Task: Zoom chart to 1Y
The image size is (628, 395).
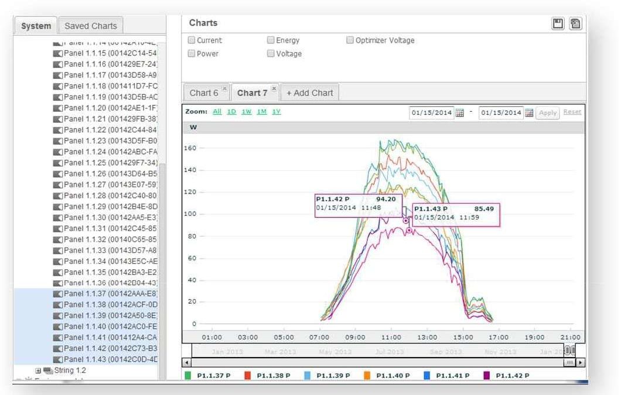Action: point(277,112)
